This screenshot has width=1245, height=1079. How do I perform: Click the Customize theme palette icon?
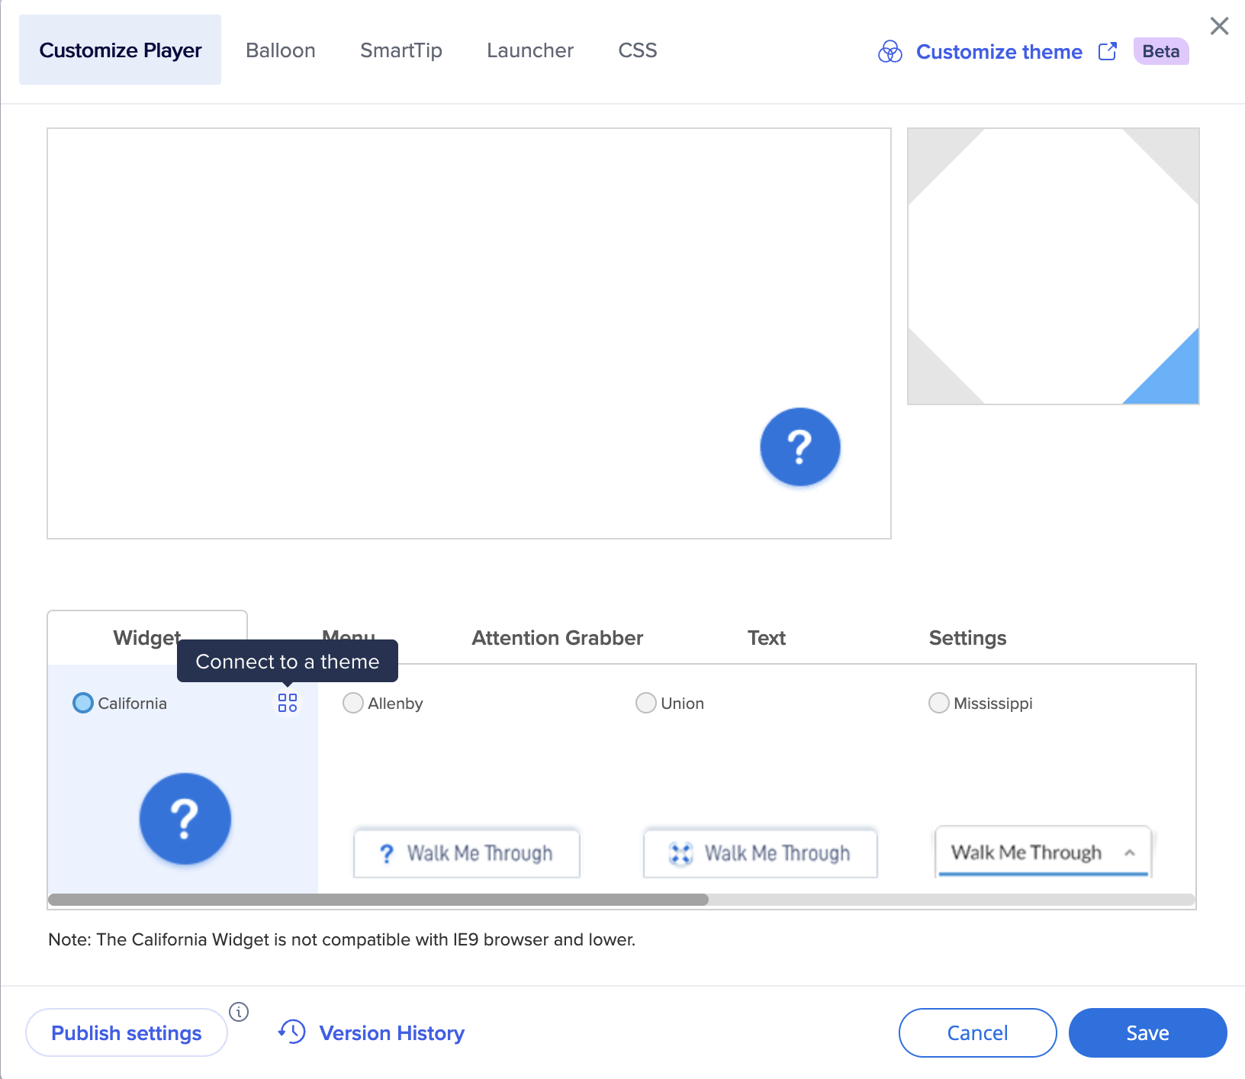[890, 52]
